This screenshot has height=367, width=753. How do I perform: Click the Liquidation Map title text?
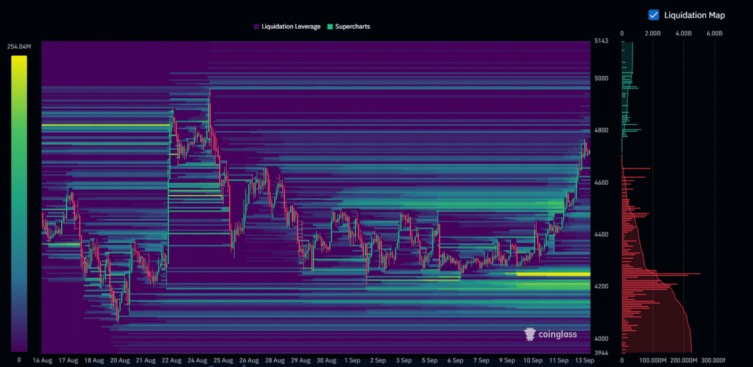tap(694, 15)
